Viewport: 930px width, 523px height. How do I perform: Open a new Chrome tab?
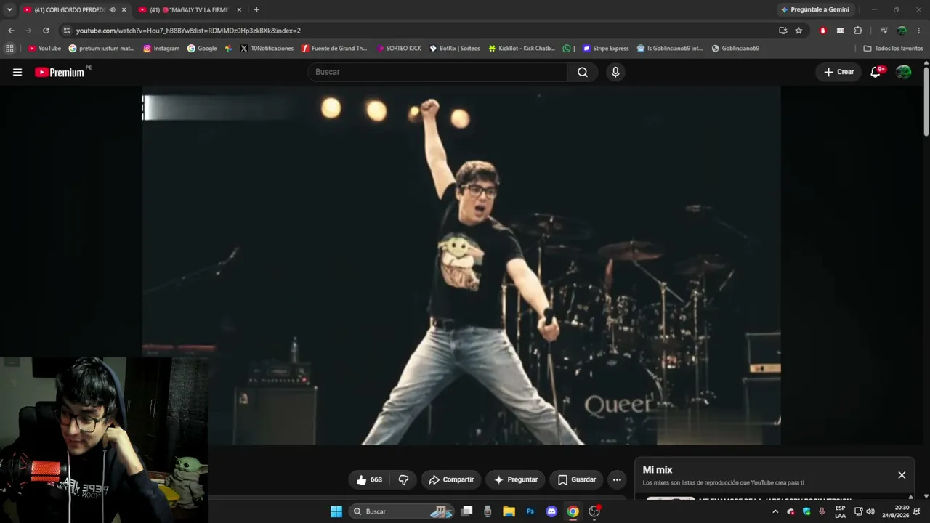256,9
